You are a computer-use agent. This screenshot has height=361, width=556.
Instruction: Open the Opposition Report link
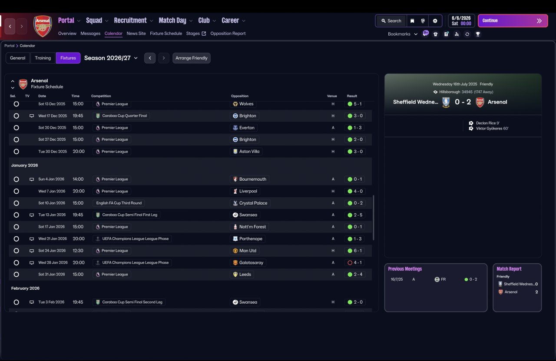228,33
